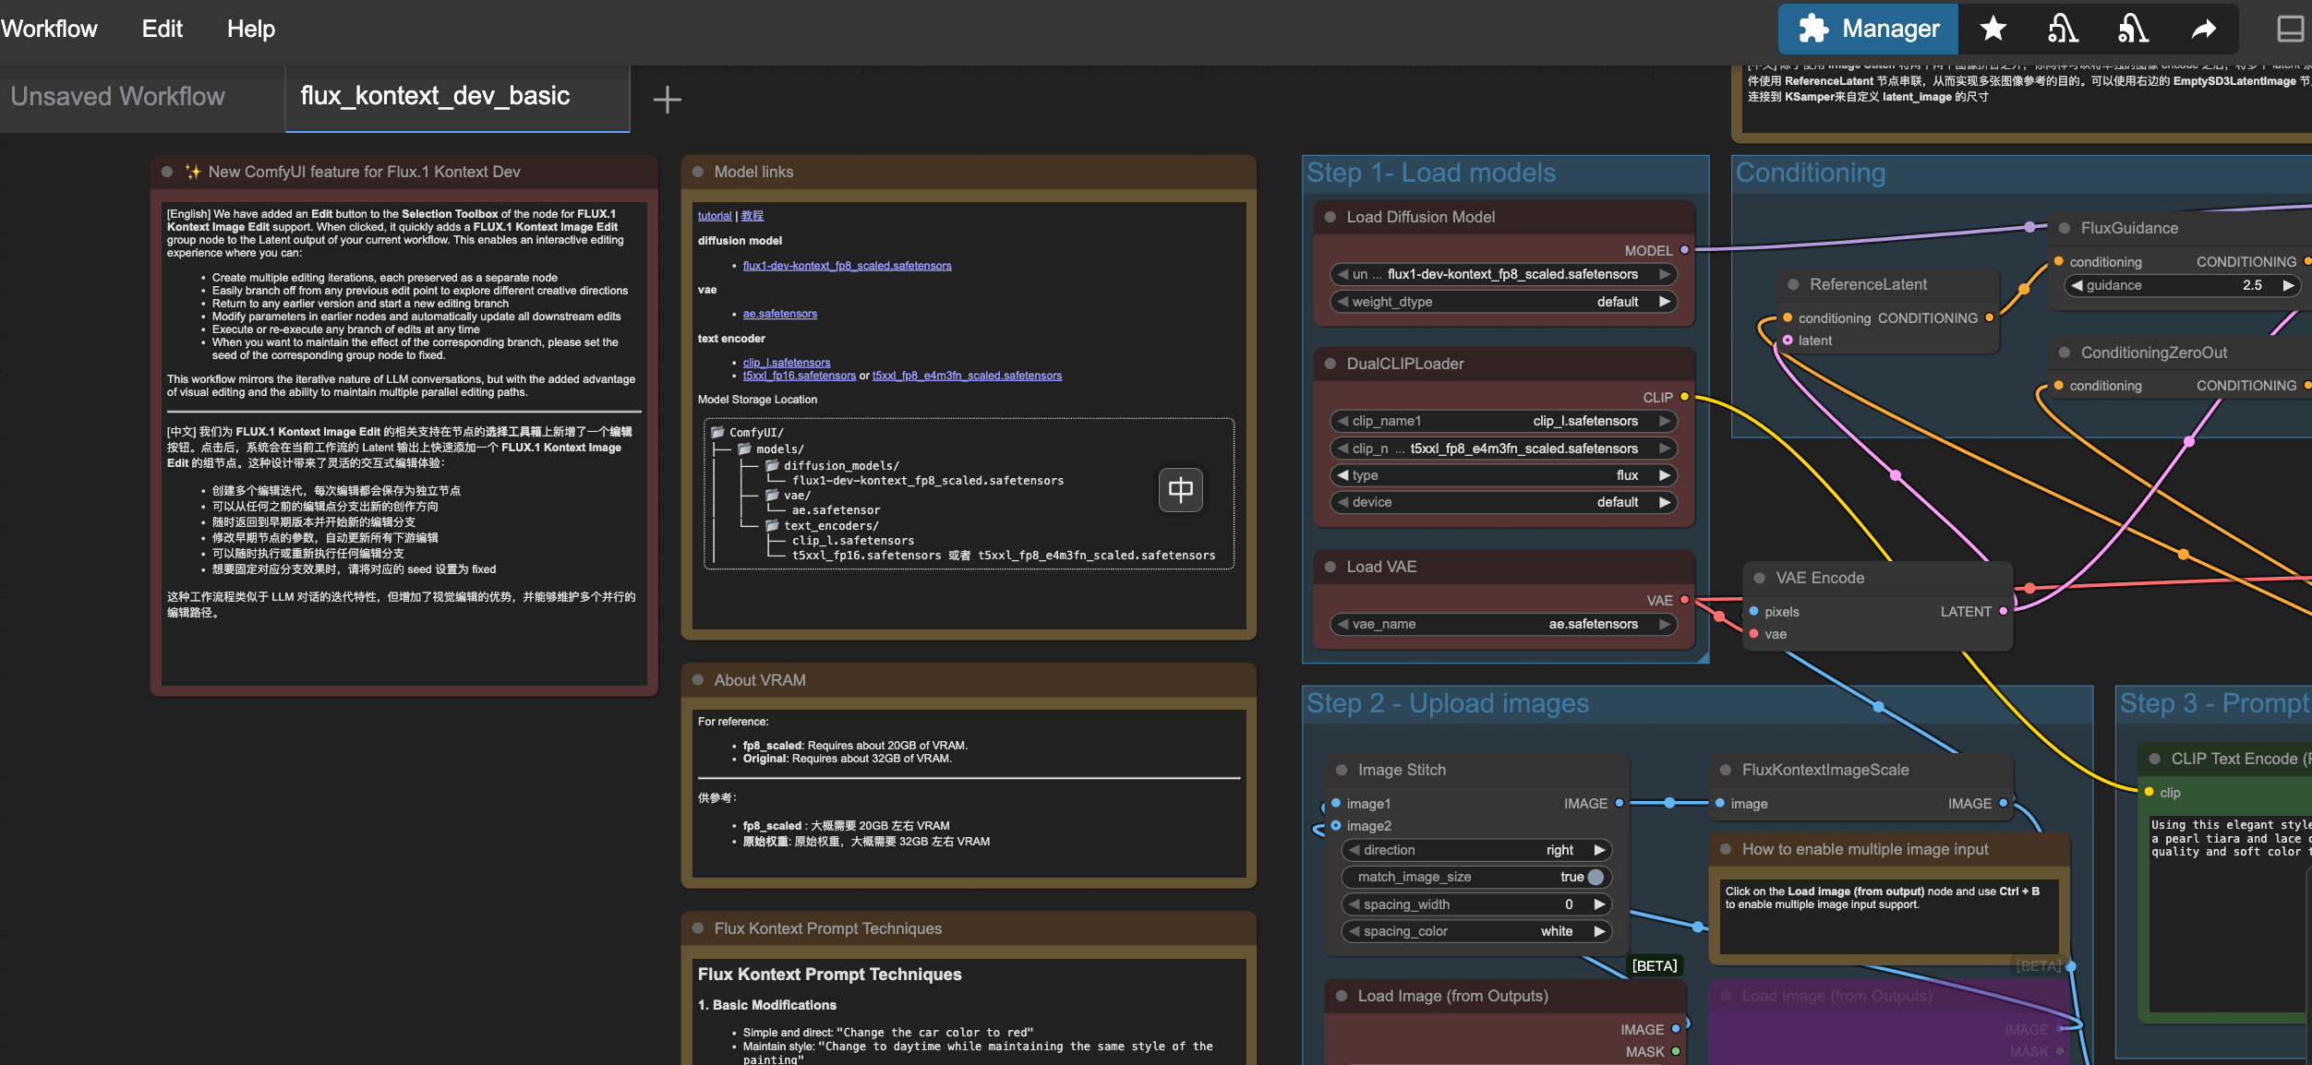
Task: Select Step 2 - Upload images group title
Action: [x=1447, y=703]
